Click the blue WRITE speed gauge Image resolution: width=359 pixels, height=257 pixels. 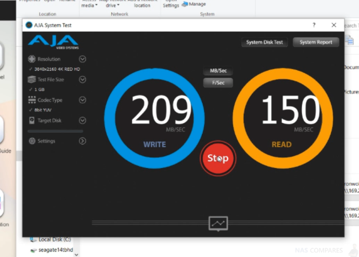pyautogui.click(x=154, y=118)
